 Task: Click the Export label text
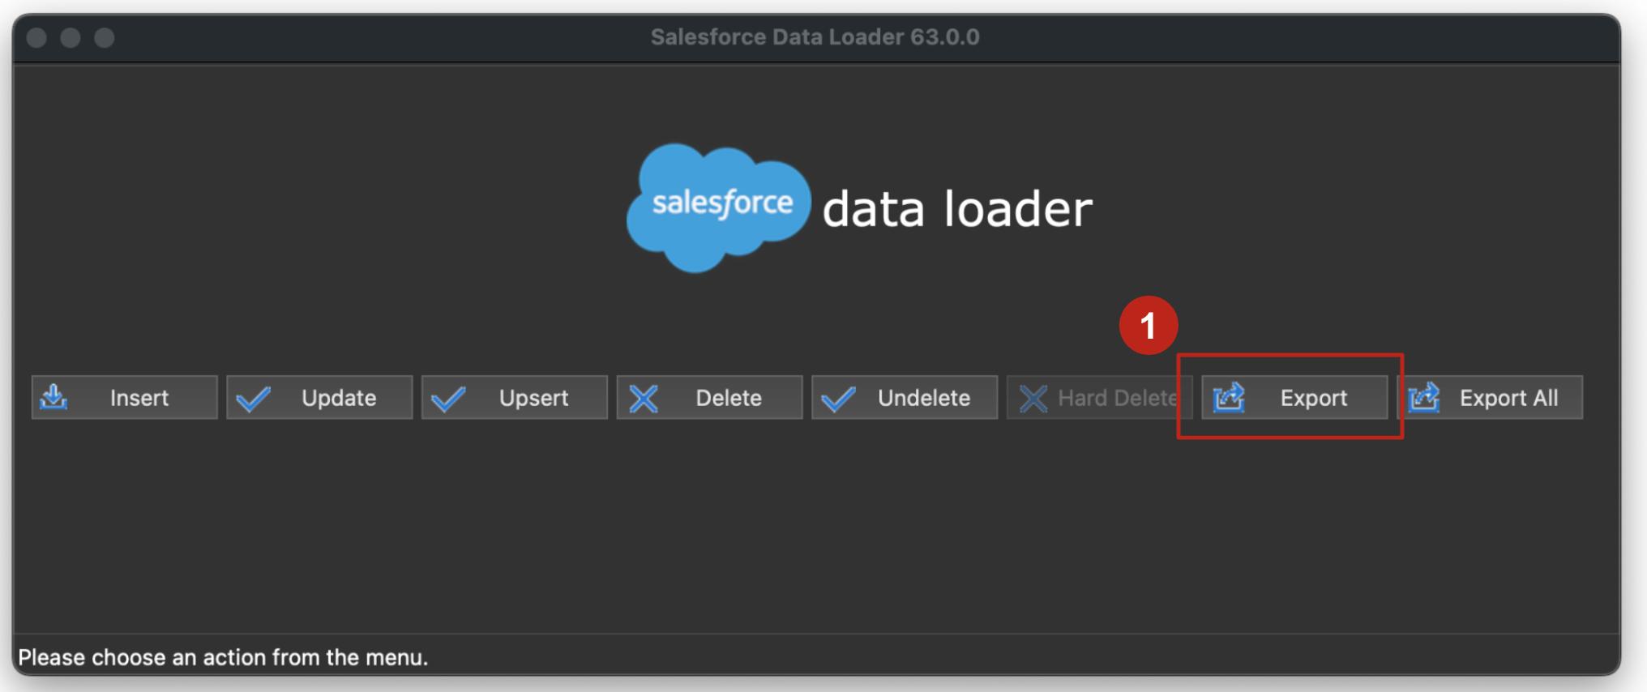point(1314,399)
